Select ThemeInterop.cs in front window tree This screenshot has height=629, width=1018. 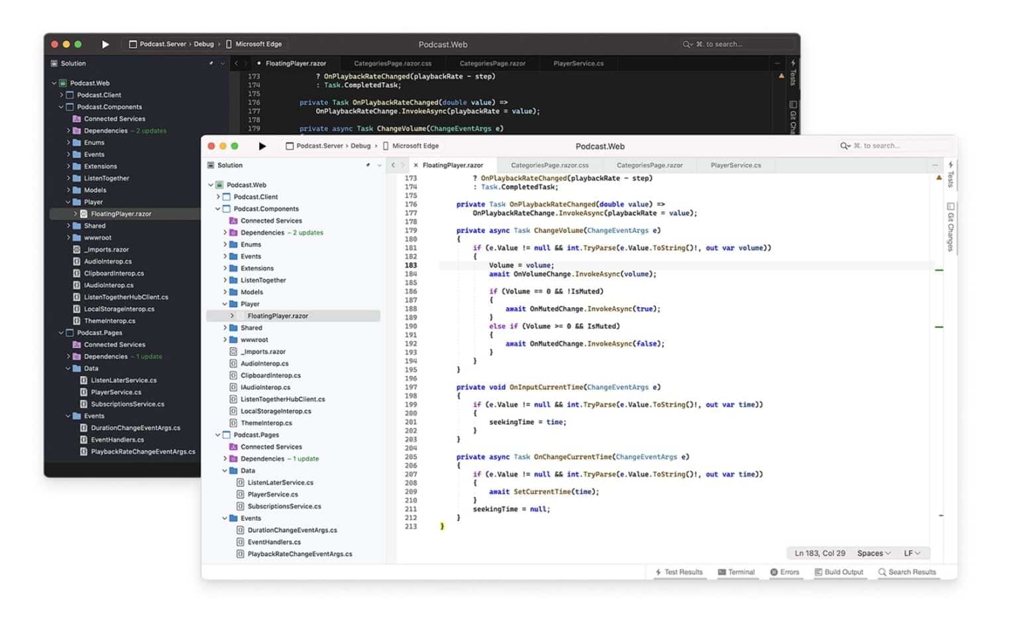coord(266,424)
